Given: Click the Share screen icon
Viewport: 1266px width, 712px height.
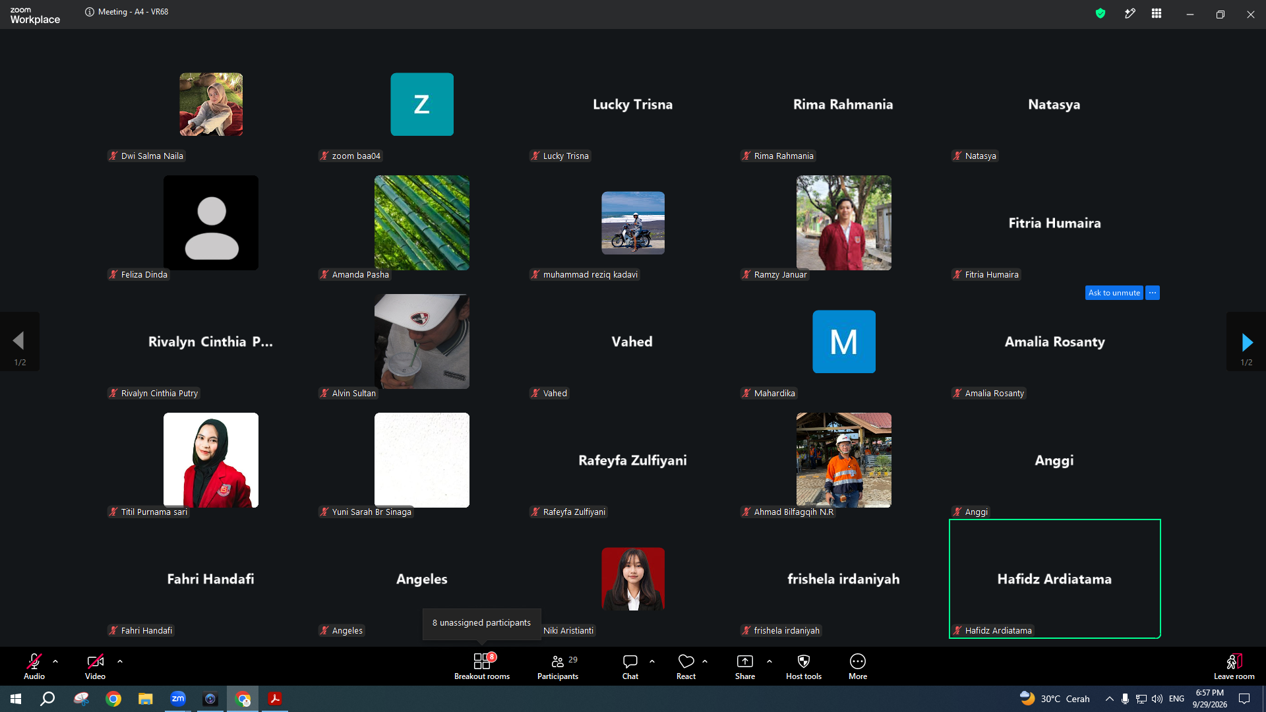Looking at the screenshot, I should coord(745,667).
